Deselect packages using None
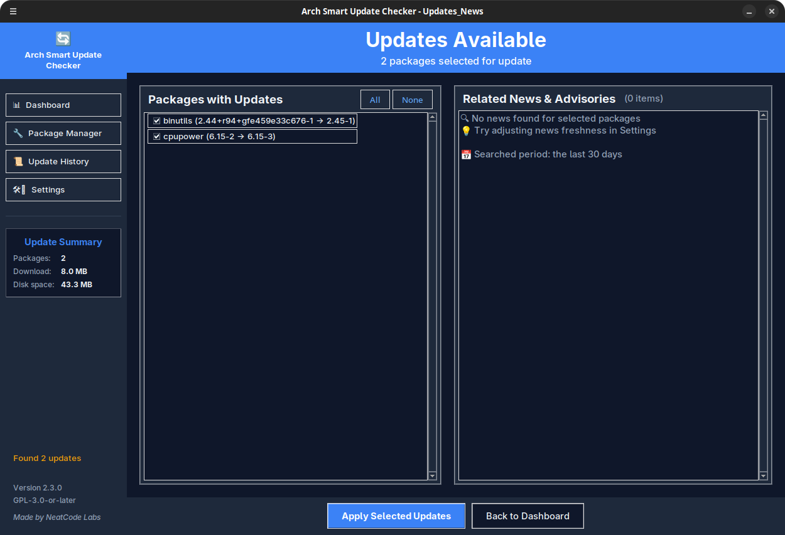Image resolution: width=785 pixels, height=535 pixels. [x=412, y=99]
